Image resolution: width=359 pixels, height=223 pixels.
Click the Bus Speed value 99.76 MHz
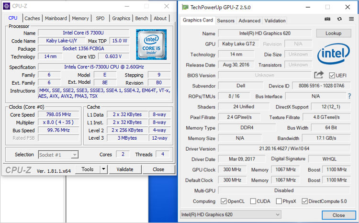click(58, 130)
